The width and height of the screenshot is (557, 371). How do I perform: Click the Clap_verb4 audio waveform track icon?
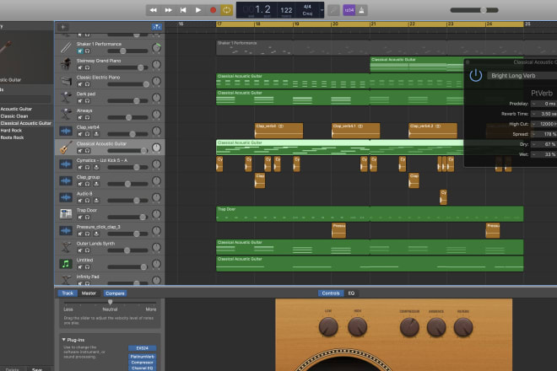tap(66, 131)
